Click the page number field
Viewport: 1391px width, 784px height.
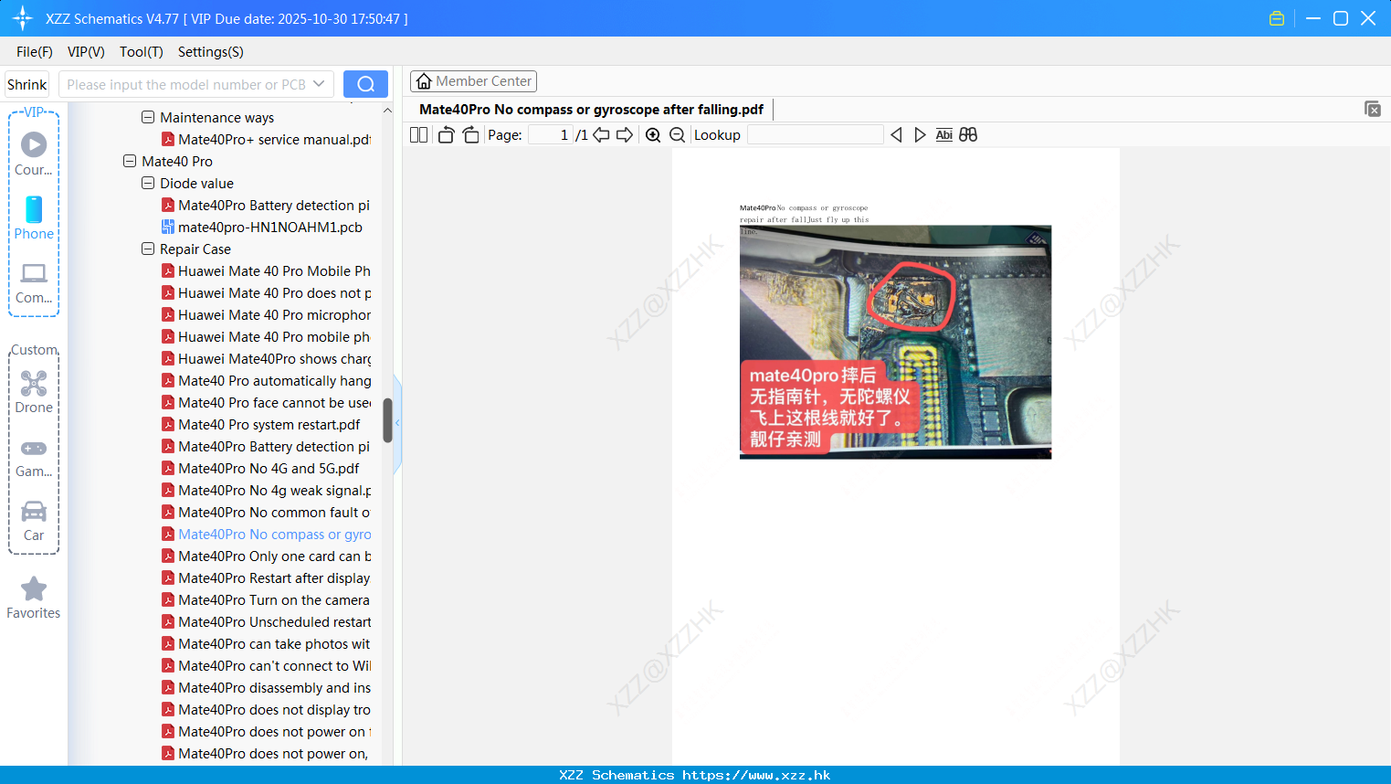551,134
